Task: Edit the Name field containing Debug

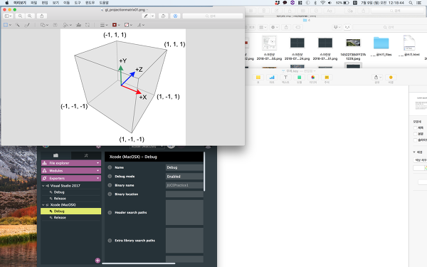Action: pyautogui.click(x=184, y=167)
